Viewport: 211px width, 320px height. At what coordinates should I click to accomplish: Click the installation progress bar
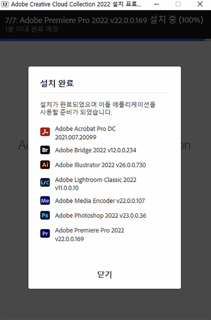tap(105, 40)
